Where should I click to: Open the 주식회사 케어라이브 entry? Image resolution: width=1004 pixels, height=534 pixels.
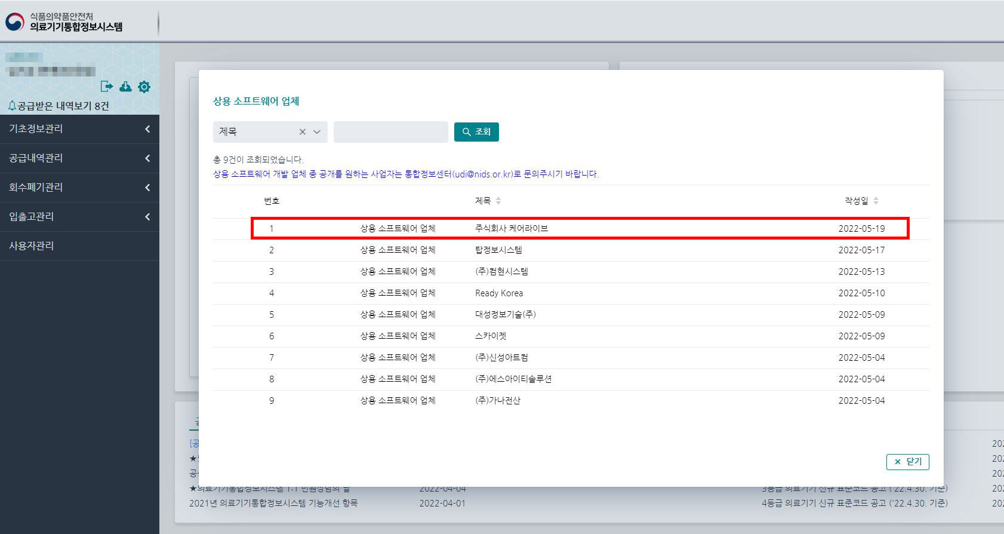(511, 228)
